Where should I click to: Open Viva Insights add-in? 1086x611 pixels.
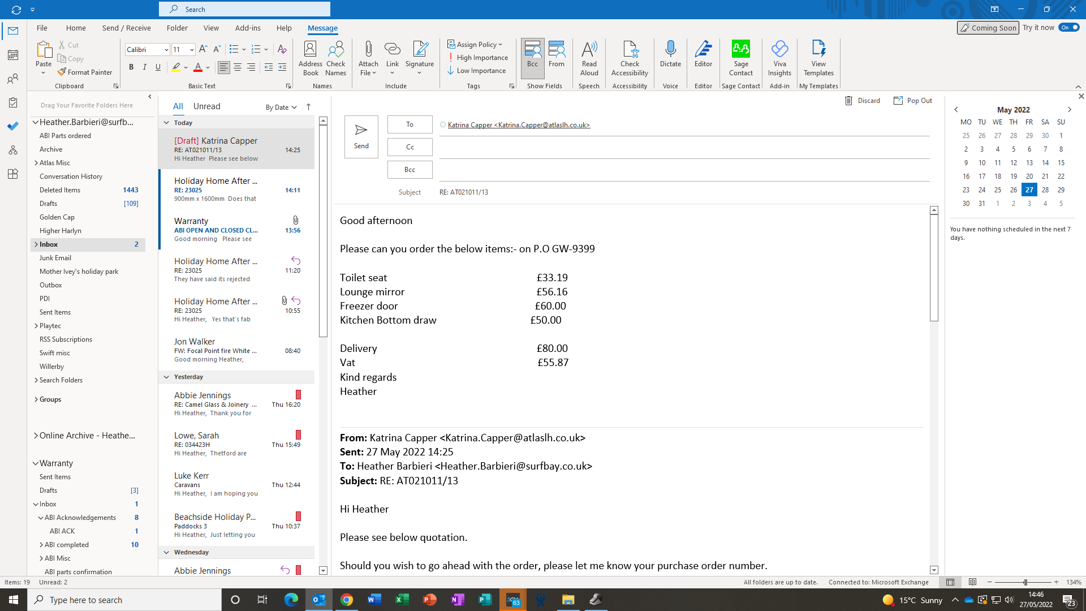(779, 58)
